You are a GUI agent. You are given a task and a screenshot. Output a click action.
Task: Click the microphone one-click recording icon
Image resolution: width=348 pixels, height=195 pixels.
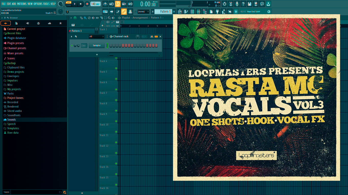(x=237, y=4)
